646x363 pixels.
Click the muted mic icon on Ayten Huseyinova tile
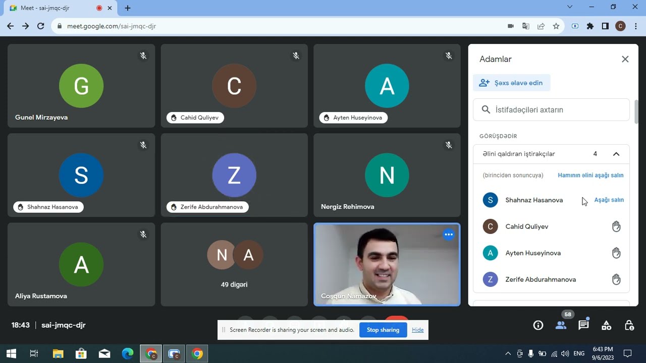coord(449,55)
